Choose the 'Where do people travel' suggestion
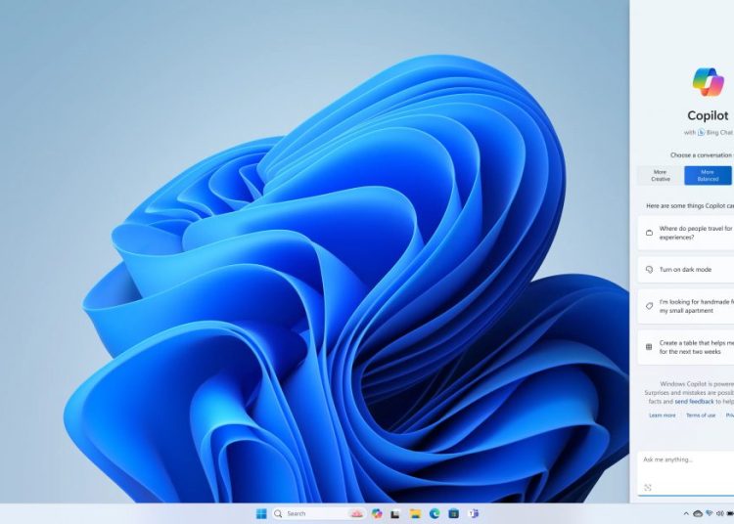The height and width of the screenshot is (524, 734). click(x=686, y=233)
